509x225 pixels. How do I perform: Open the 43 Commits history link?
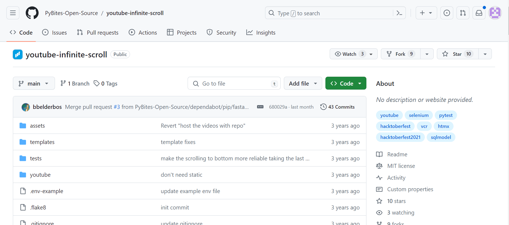click(x=337, y=107)
